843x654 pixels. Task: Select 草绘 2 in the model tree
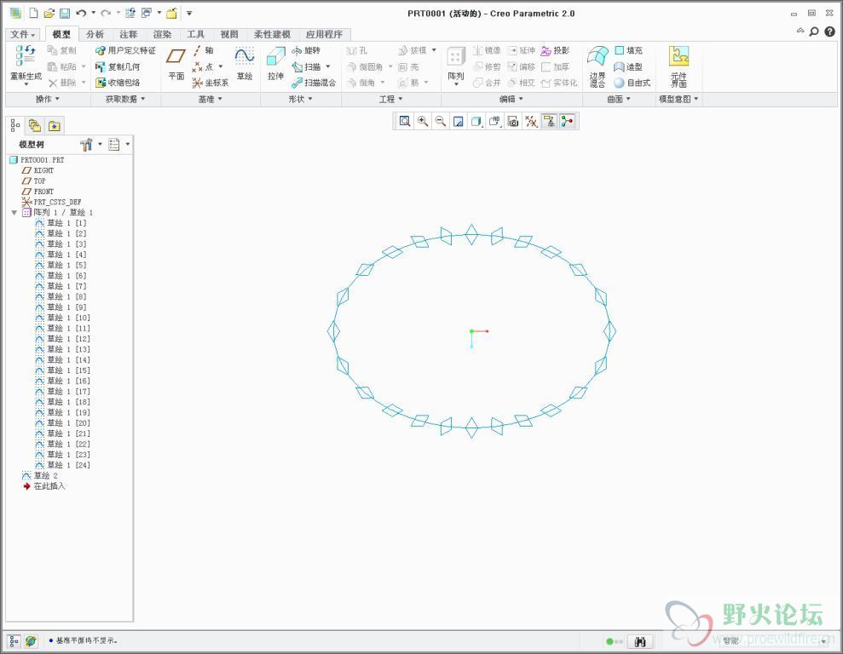pos(40,476)
